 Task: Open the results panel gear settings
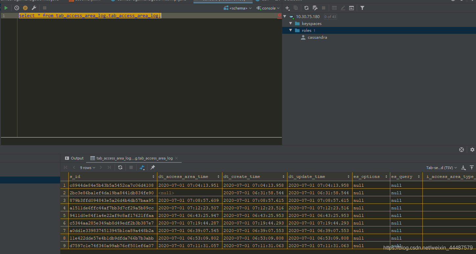click(x=472, y=150)
